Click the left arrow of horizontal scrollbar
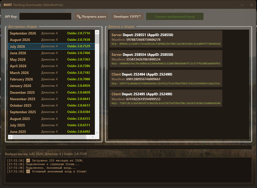This screenshot has height=188, width=257. point(10,137)
